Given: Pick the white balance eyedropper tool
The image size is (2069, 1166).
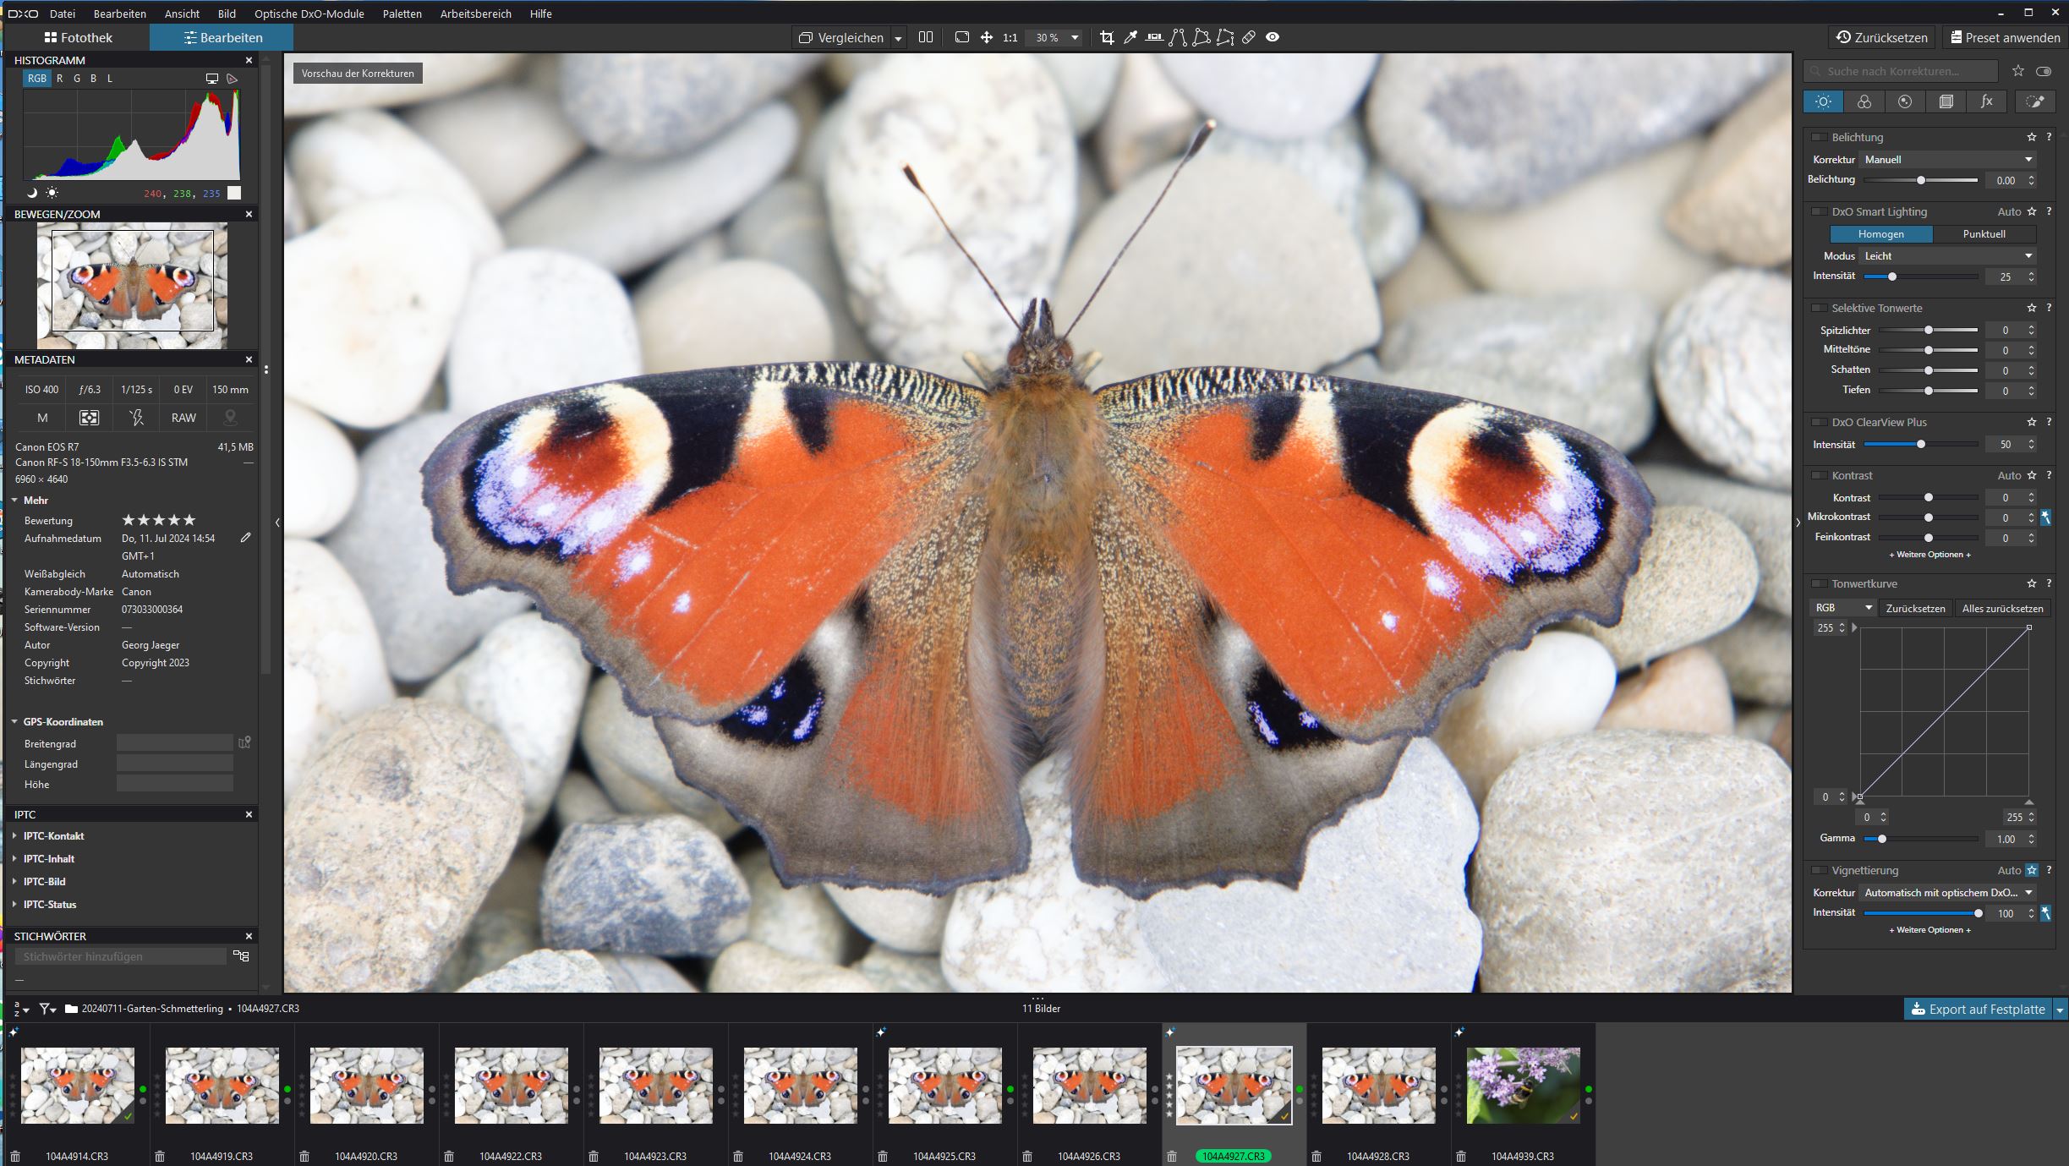Looking at the screenshot, I should click(x=1130, y=37).
